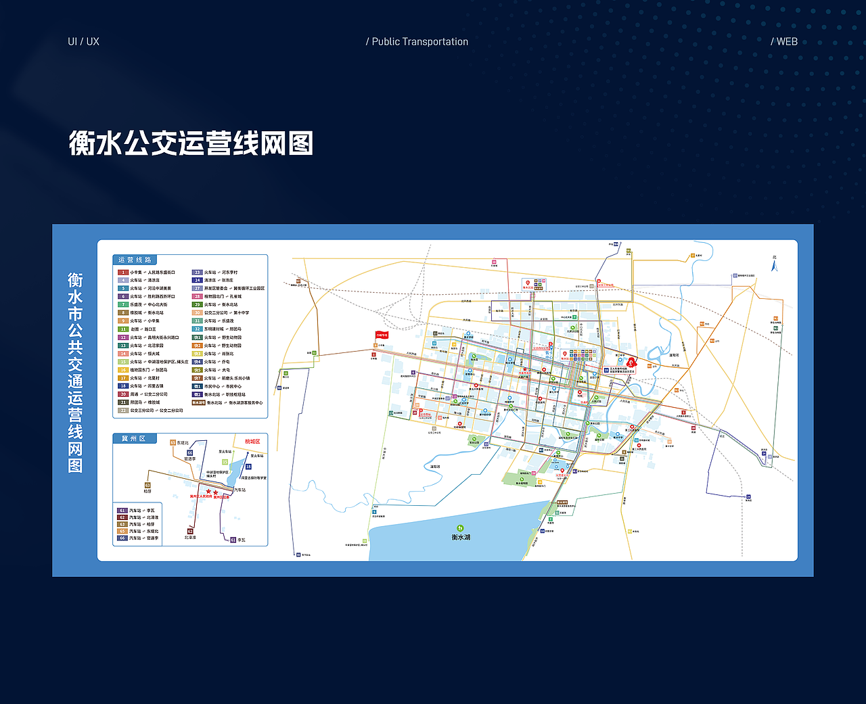Image resolution: width=866 pixels, height=704 pixels.
Task: Click the route 23 legend badge
Action: (198, 272)
